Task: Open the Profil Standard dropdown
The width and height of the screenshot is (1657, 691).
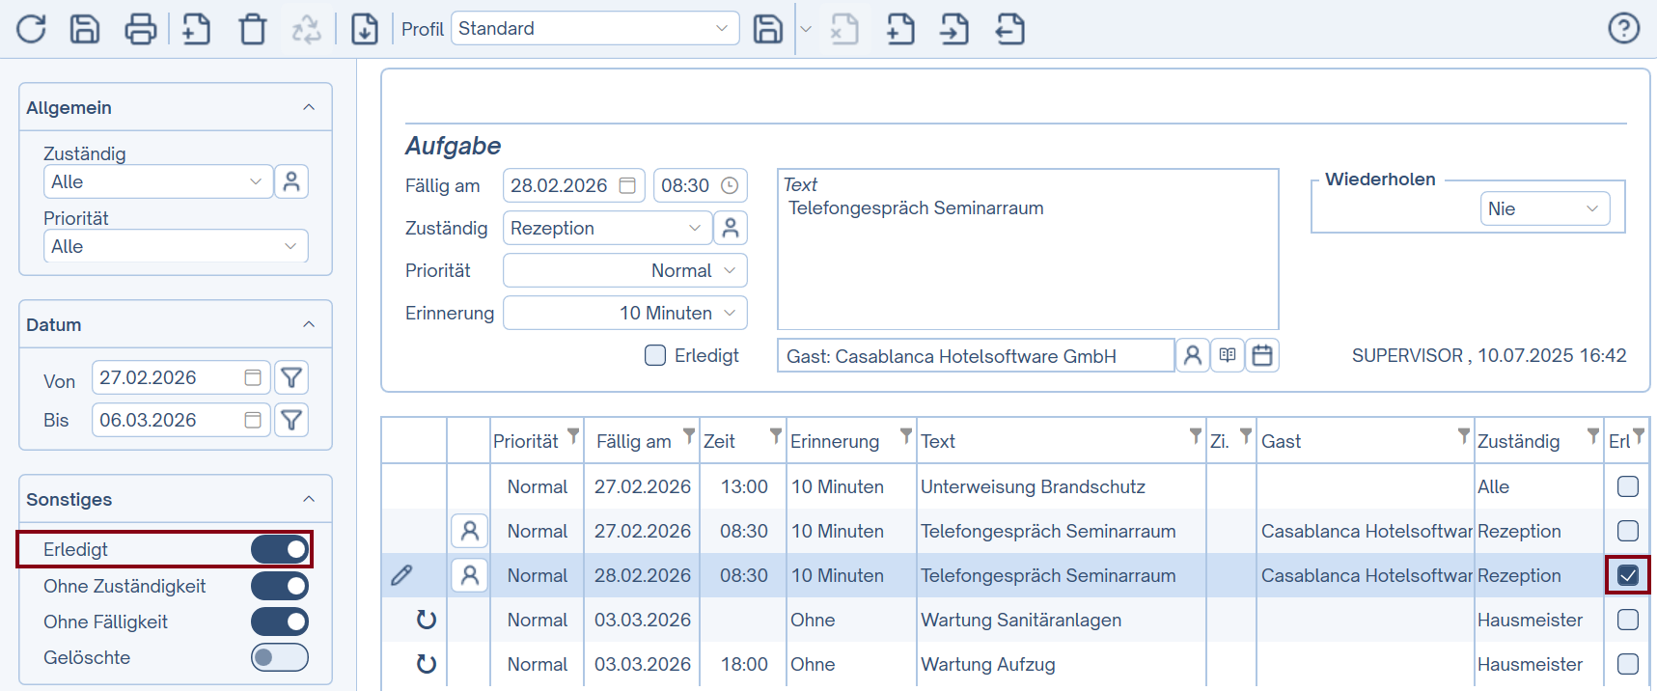Action: (x=594, y=29)
